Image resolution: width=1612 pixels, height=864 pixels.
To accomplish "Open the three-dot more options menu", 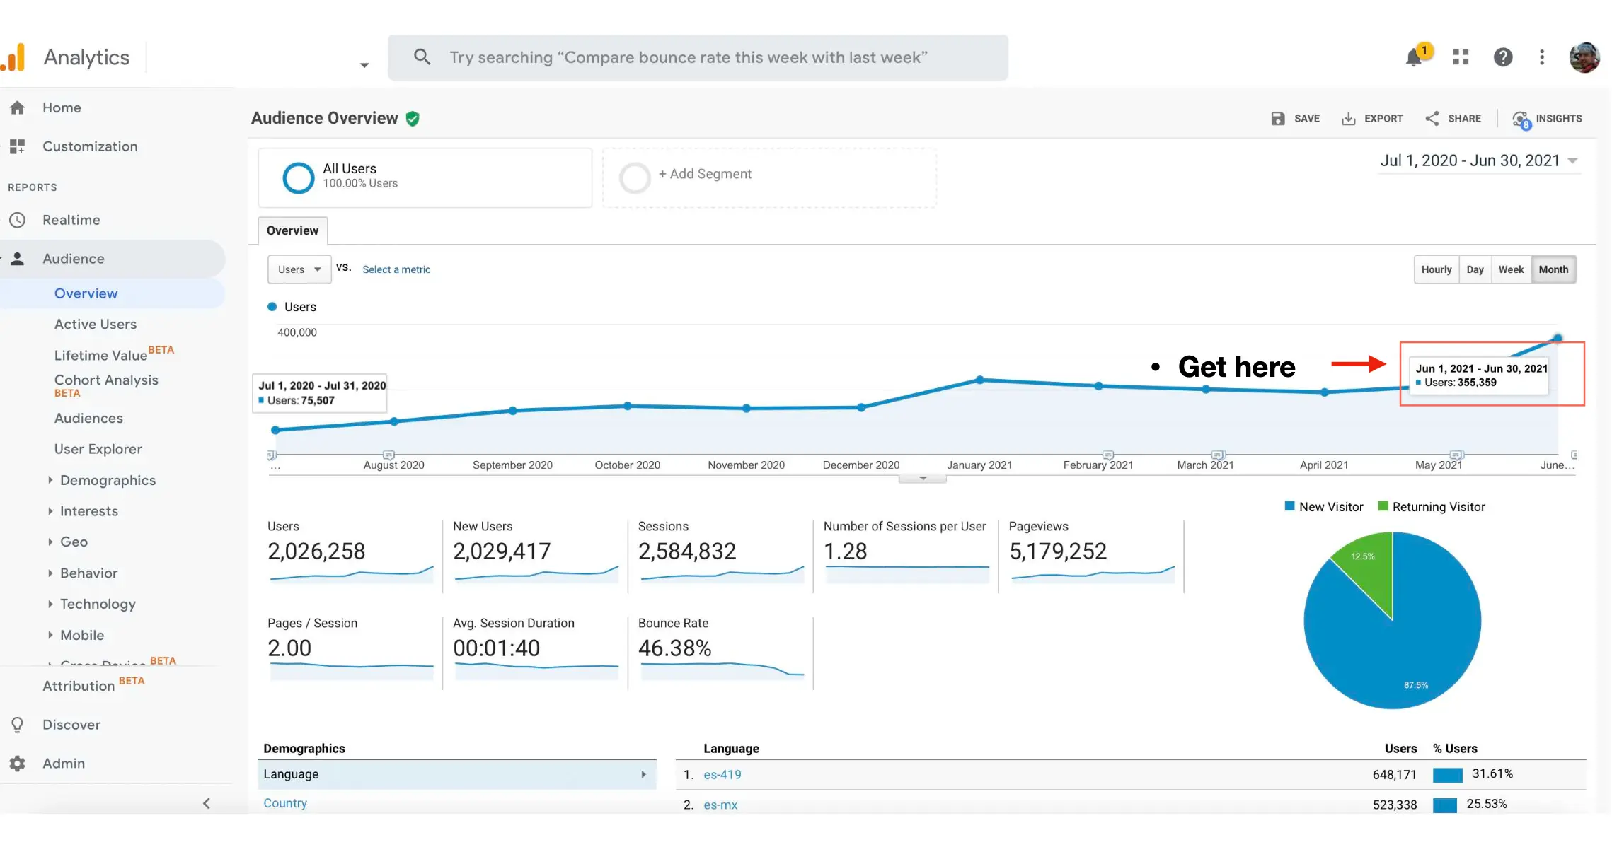I will (x=1542, y=57).
